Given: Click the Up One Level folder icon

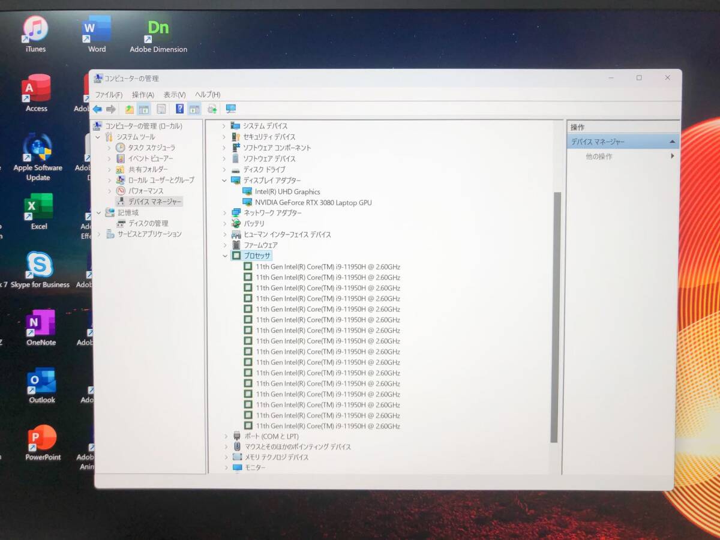Looking at the screenshot, I should [x=130, y=109].
